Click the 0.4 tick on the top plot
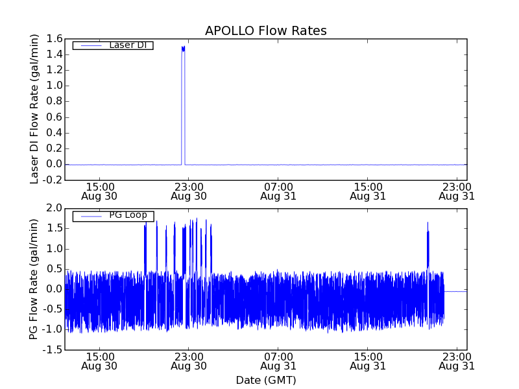 pos(54,133)
